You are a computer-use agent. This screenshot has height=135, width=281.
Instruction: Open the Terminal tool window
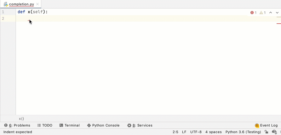[x=69, y=125]
